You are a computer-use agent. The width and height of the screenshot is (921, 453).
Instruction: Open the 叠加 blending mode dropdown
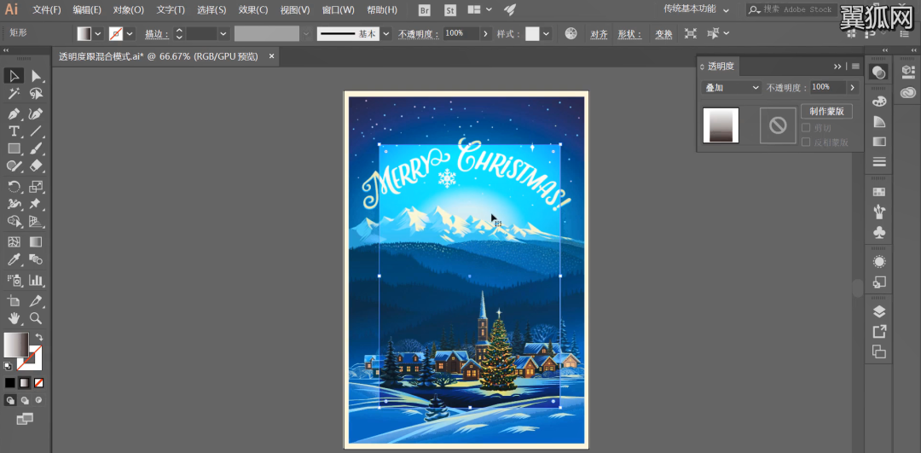point(732,88)
